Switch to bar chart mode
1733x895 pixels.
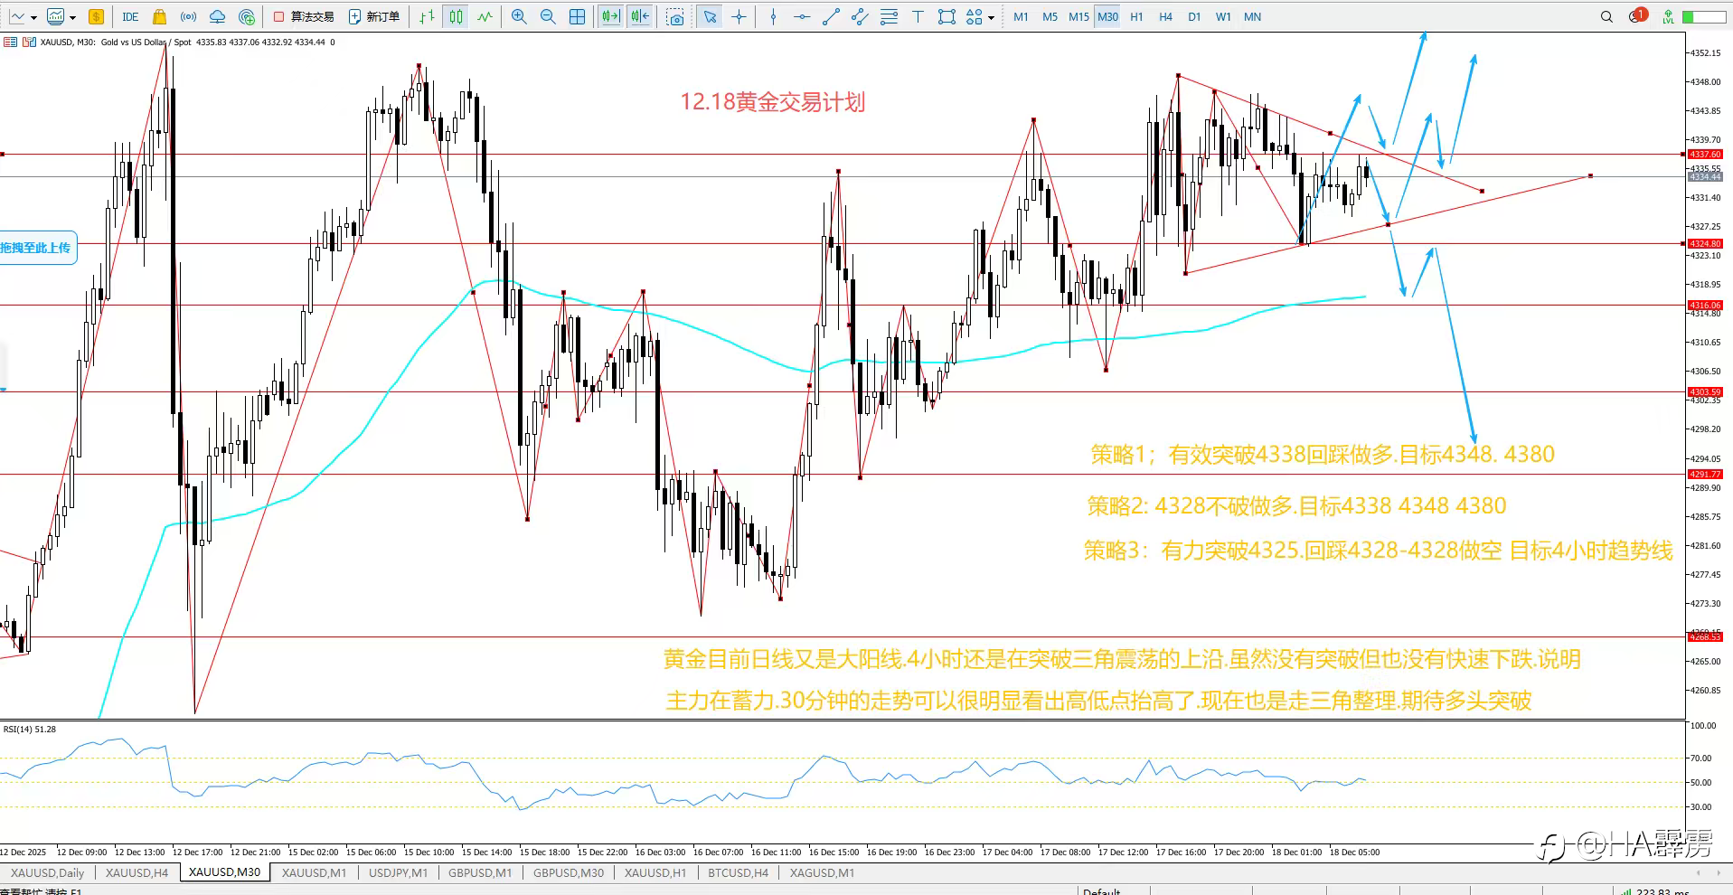(428, 16)
